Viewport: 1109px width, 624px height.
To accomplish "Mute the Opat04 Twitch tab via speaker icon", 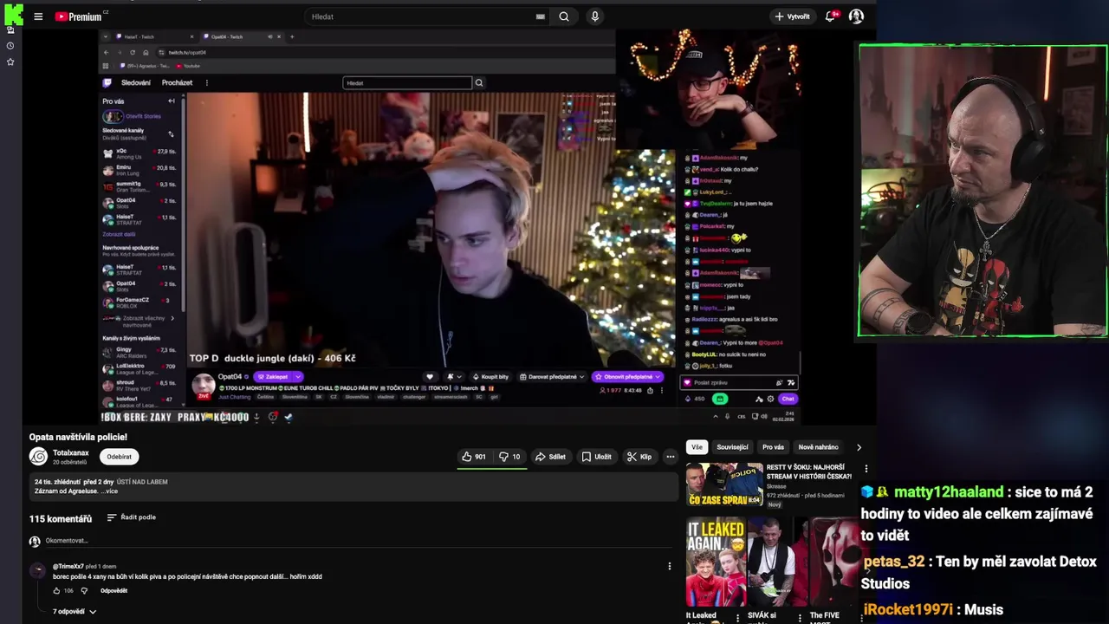I will pyautogui.click(x=269, y=36).
